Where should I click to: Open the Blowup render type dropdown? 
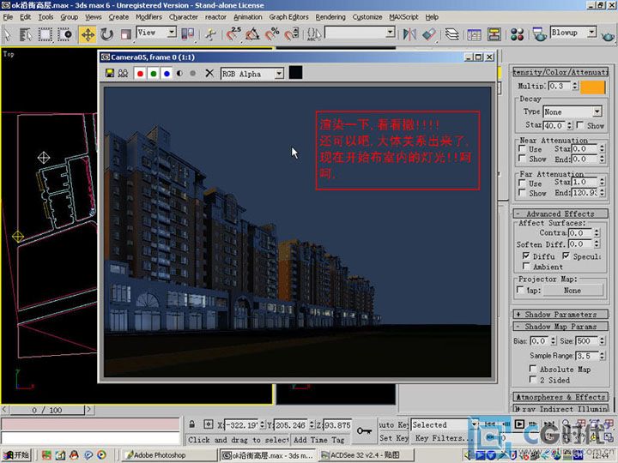click(592, 33)
